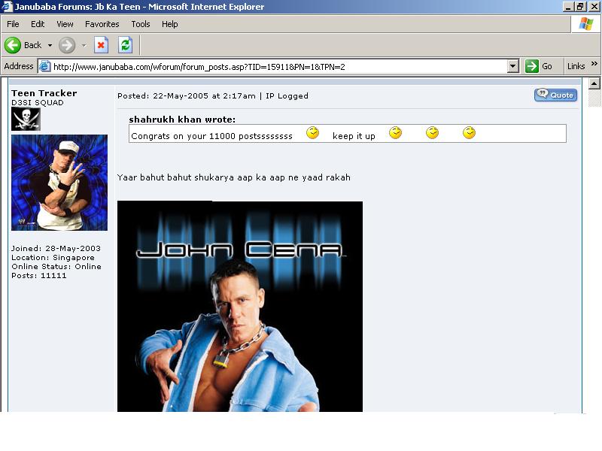
Task: Click the 'Location: Singapore' text
Action: click(x=53, y=258)
